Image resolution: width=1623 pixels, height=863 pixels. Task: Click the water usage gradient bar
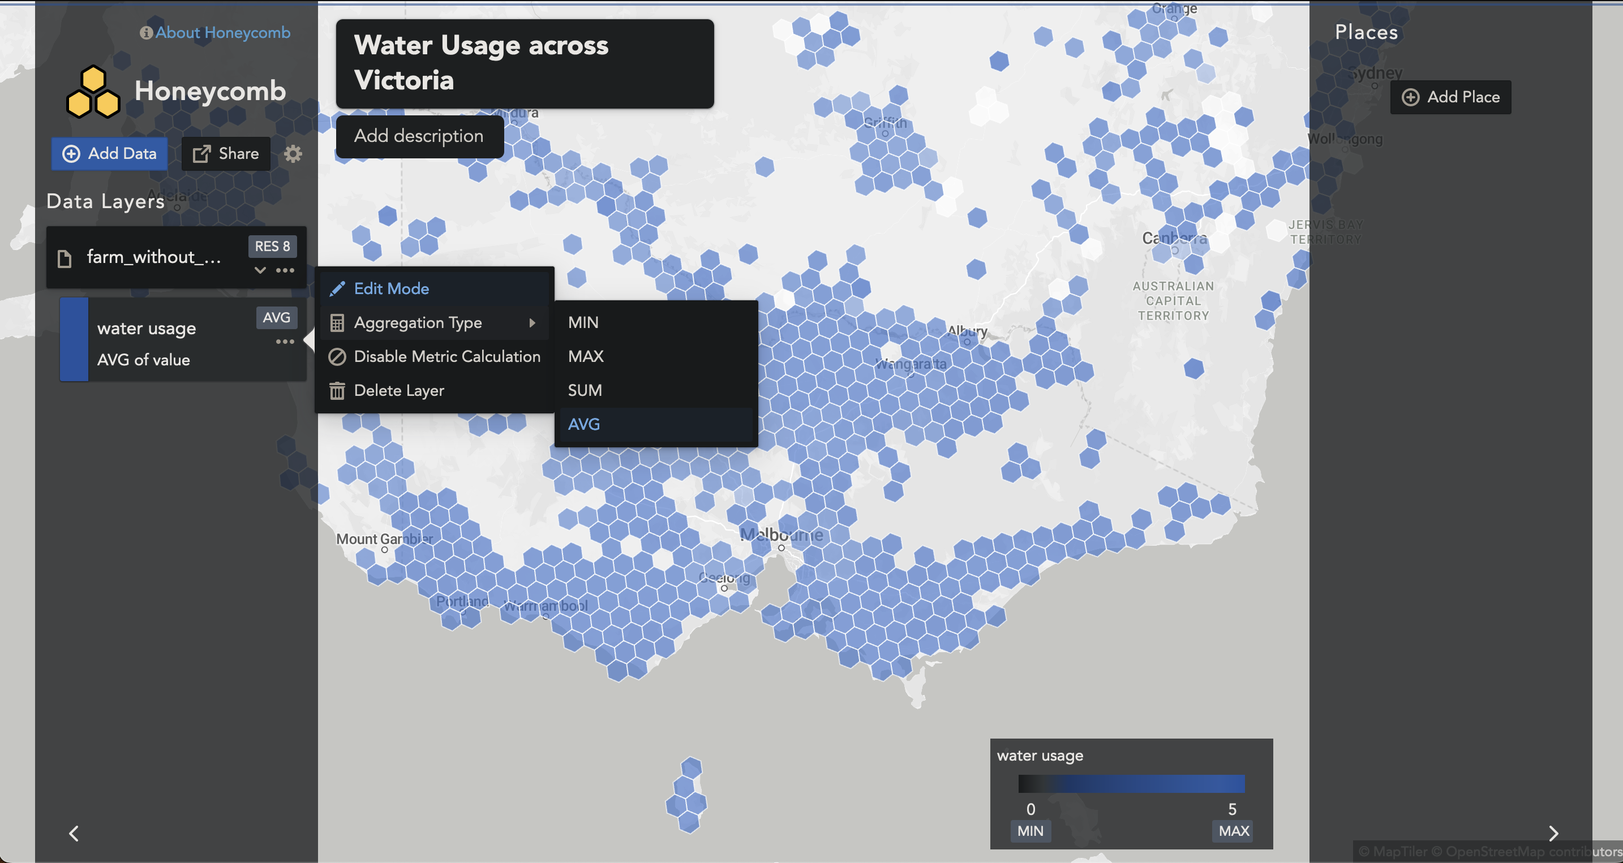tap(1131, 784)
